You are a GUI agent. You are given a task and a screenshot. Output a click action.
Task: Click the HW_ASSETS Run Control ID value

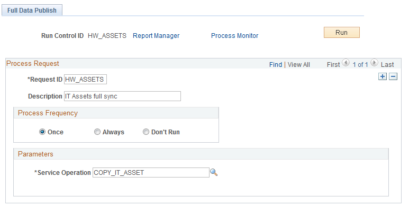(107, 36)
